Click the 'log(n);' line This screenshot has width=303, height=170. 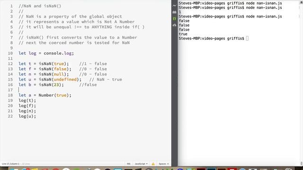click(27, 111)
